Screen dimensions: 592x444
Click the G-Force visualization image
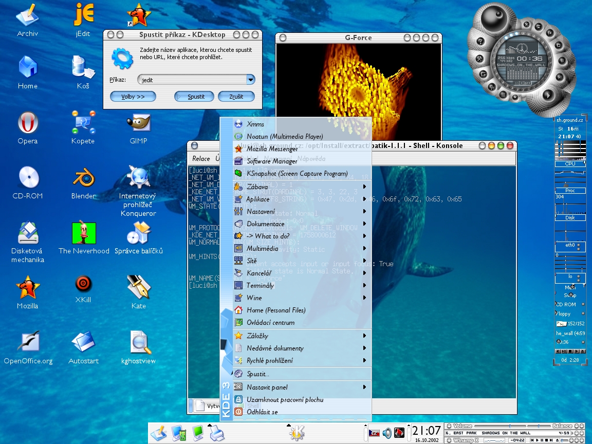point(359,91)
